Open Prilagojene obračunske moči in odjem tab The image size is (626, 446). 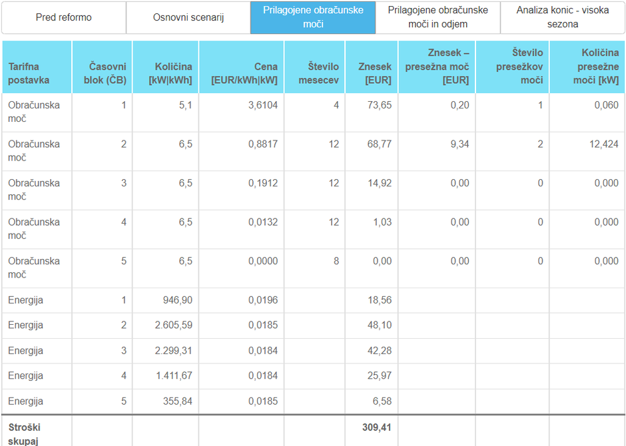point(438,17)
